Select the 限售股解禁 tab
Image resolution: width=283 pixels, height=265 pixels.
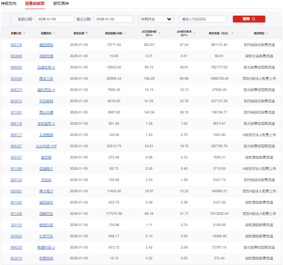[x=35, y=3]
